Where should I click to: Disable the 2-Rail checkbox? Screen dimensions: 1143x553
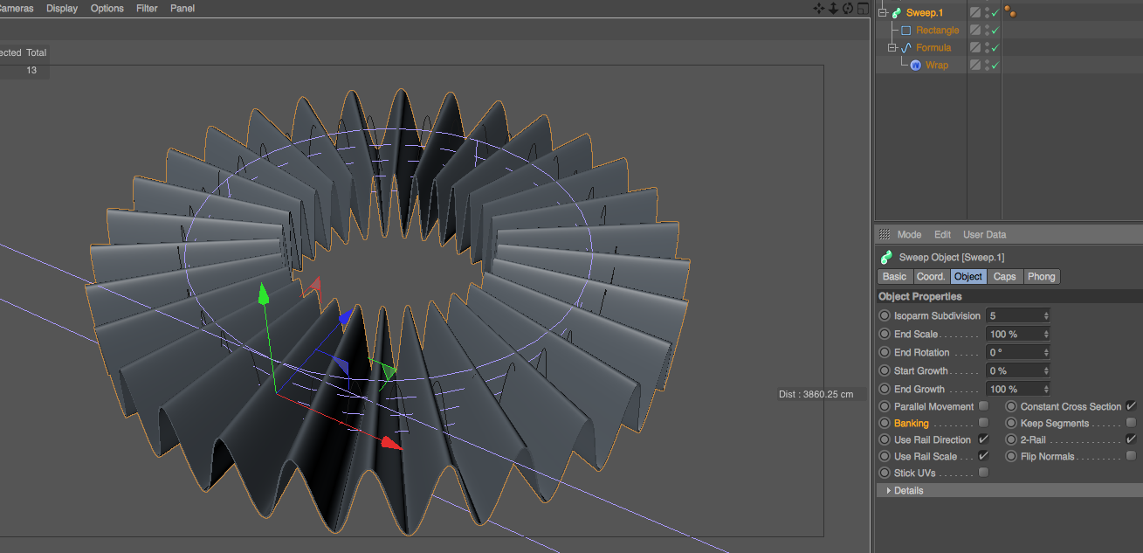click(1131, 439)
